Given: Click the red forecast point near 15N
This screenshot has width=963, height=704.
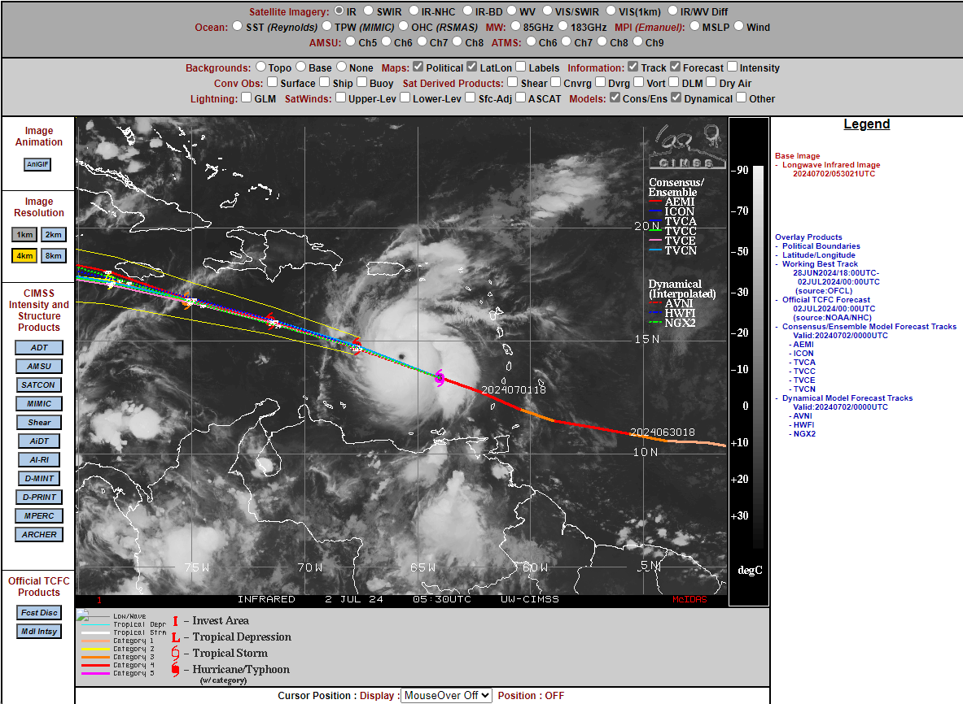Looking at the screenshot, I should coord(357,345).
